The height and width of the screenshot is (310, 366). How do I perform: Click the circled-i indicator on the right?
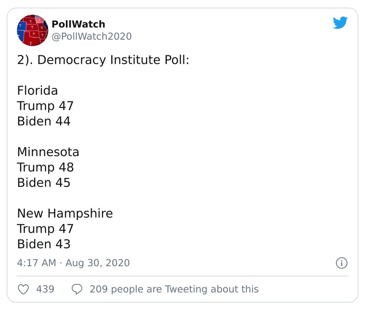click(x=342, y=263)
